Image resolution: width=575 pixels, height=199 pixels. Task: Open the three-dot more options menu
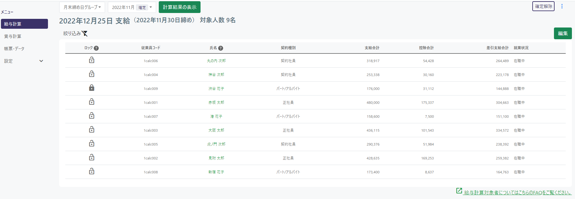coord(562,6)
